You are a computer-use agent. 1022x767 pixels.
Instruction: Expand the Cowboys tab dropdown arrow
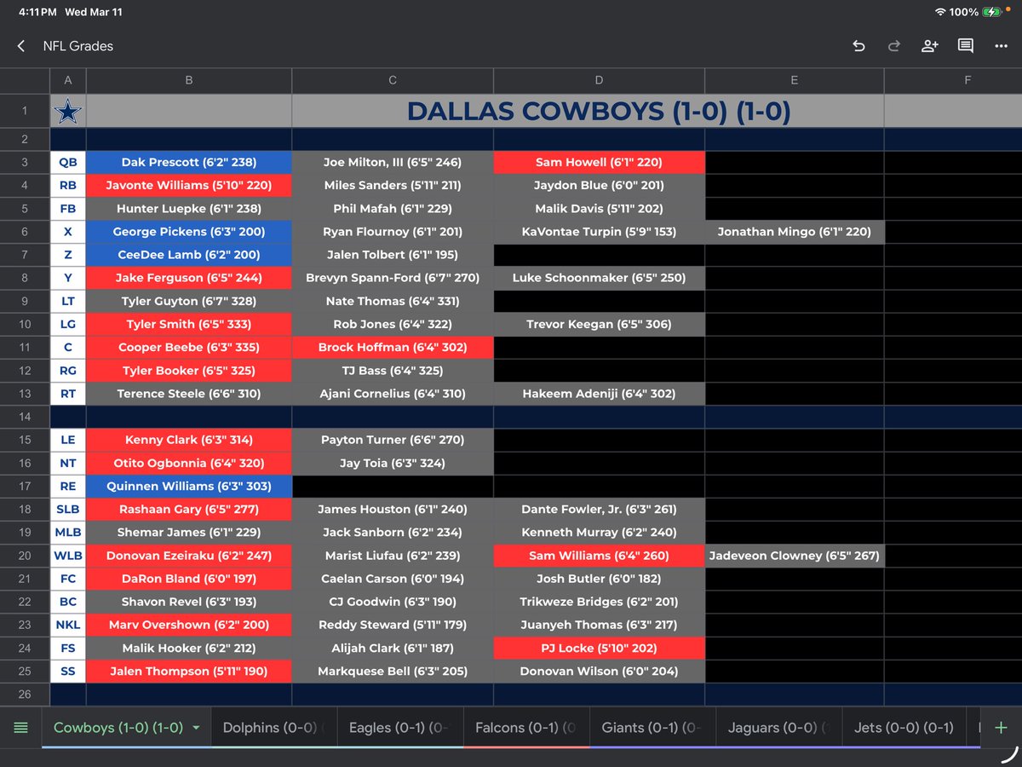click(x=197, y=728)
